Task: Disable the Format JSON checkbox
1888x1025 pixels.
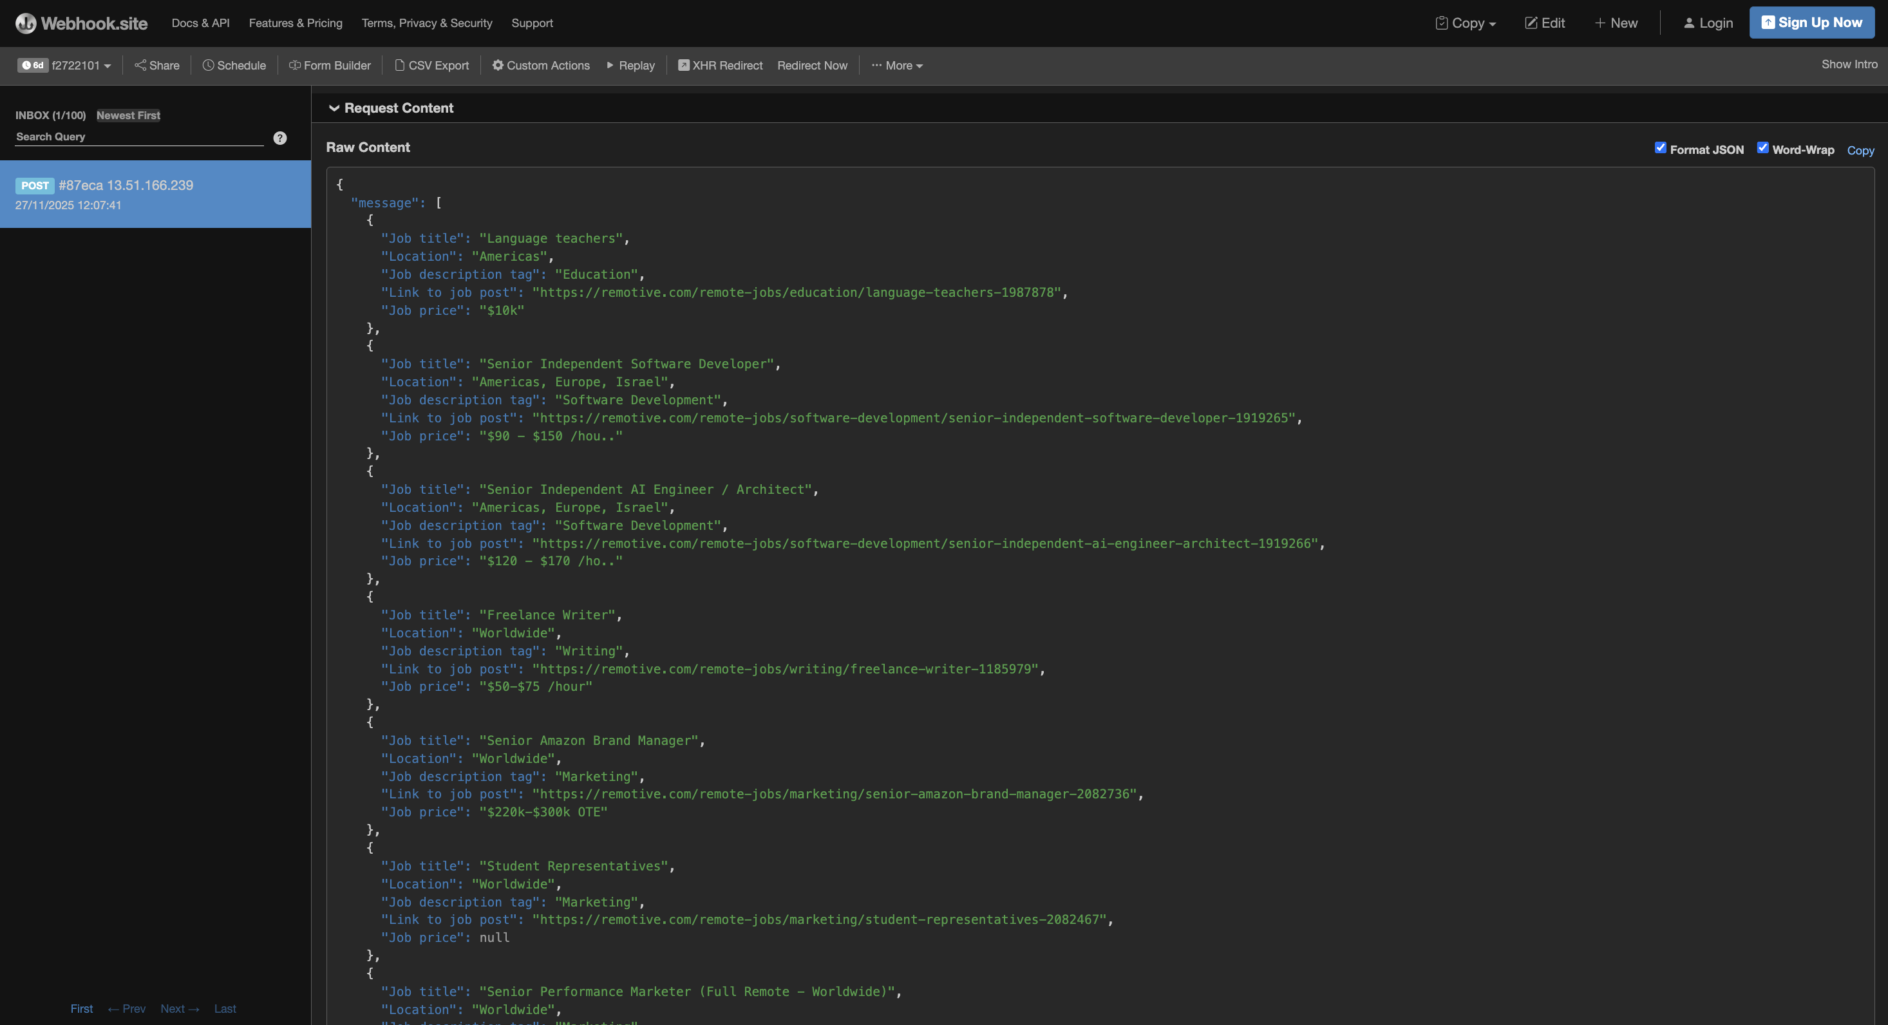Action: click(1661, 147)
